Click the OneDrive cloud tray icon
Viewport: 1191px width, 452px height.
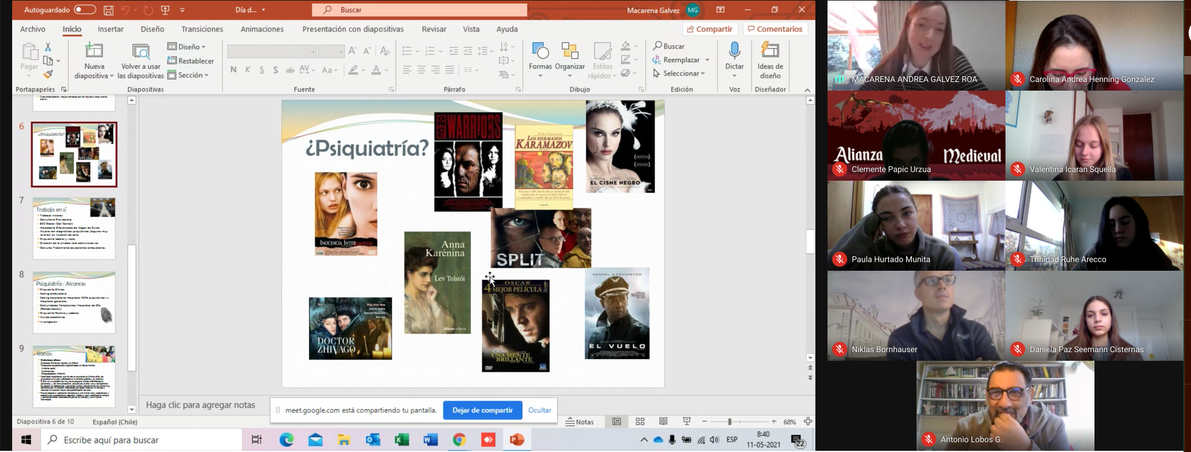pyautogui.click(x=658, y=440)
